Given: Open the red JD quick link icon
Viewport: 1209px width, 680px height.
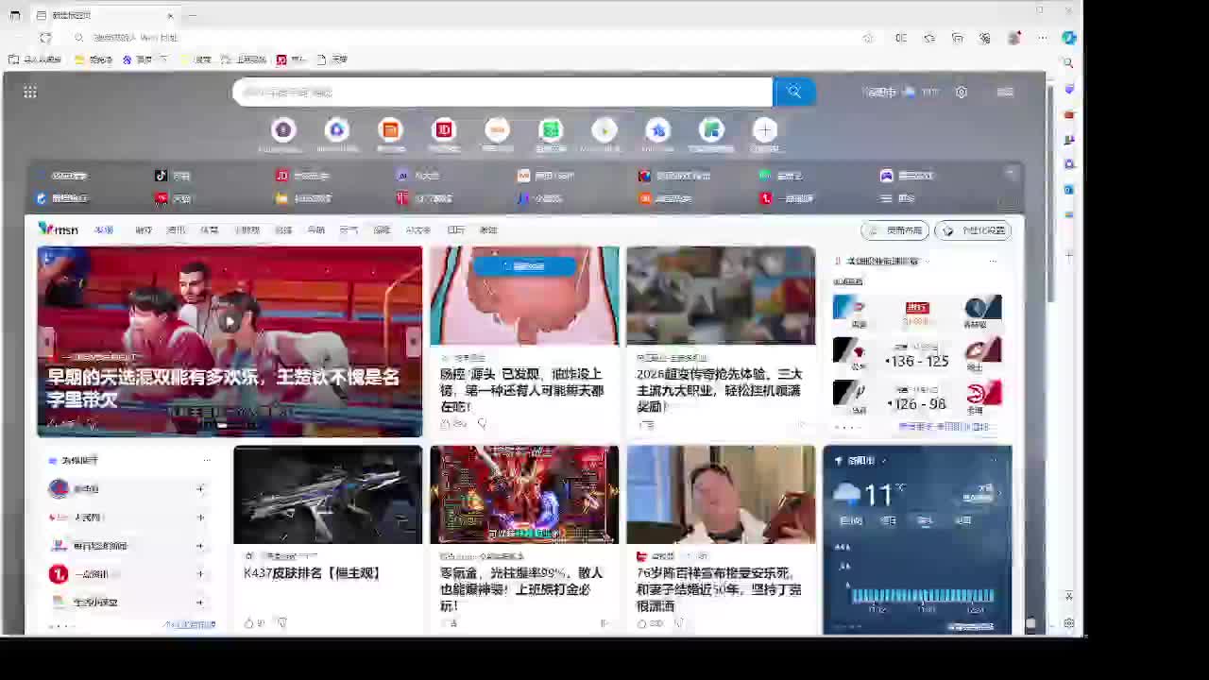Looking at the screenshot, I should 444,130.
